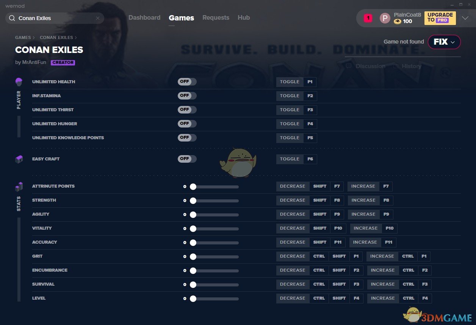This screenshot has width=476, height=325.
Task: Open the Dashboard tab
Action: tap(144, 18)
